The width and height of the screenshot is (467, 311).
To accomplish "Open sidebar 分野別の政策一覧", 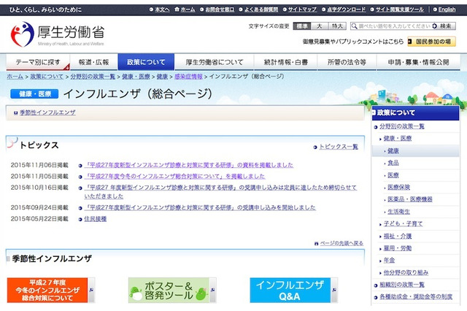I will 402,126.
